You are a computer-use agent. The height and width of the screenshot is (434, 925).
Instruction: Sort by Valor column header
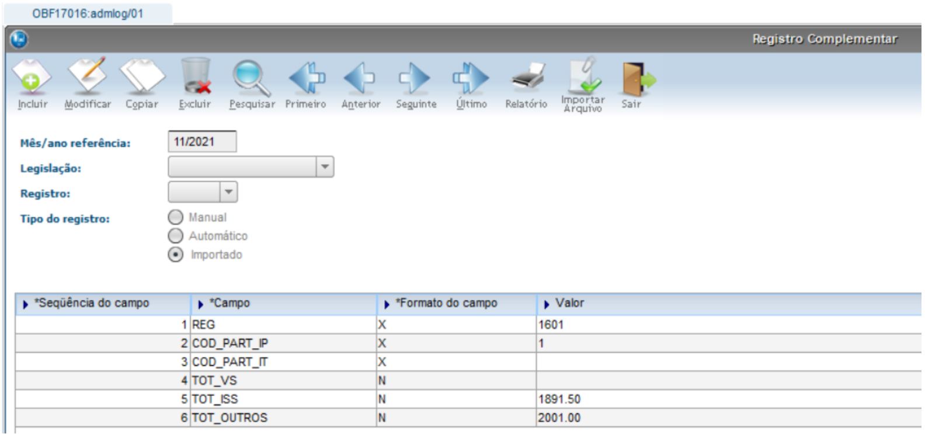[x=730, y=304]
